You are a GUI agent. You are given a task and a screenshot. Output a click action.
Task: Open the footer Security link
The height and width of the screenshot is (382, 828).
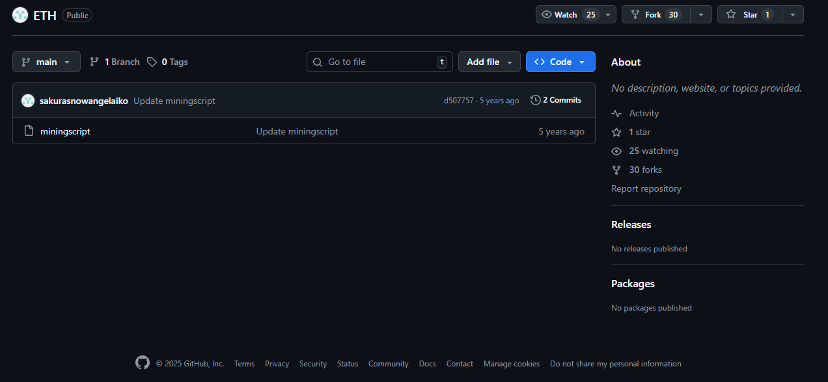tap(313, 364)
